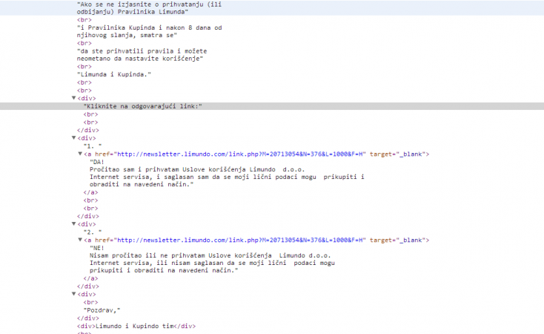This screenshot has height=334, width=544.
Task: Collapse the div containing "Kliknite na odgovarajući link:"
Action: tap(73, 98)
